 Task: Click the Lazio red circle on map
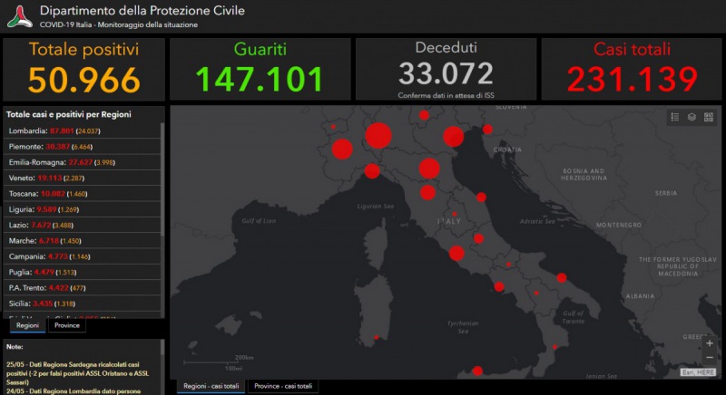456,253
